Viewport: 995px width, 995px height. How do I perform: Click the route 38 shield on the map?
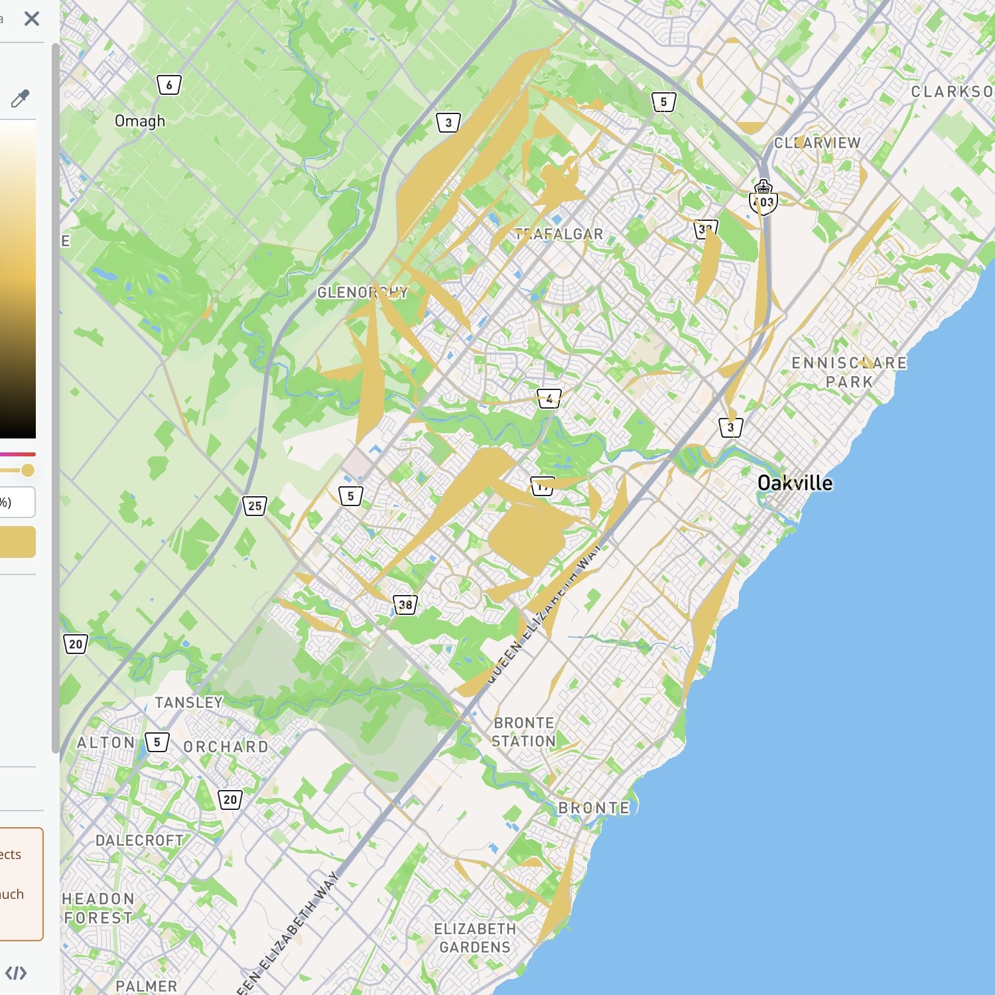(405, 604)
